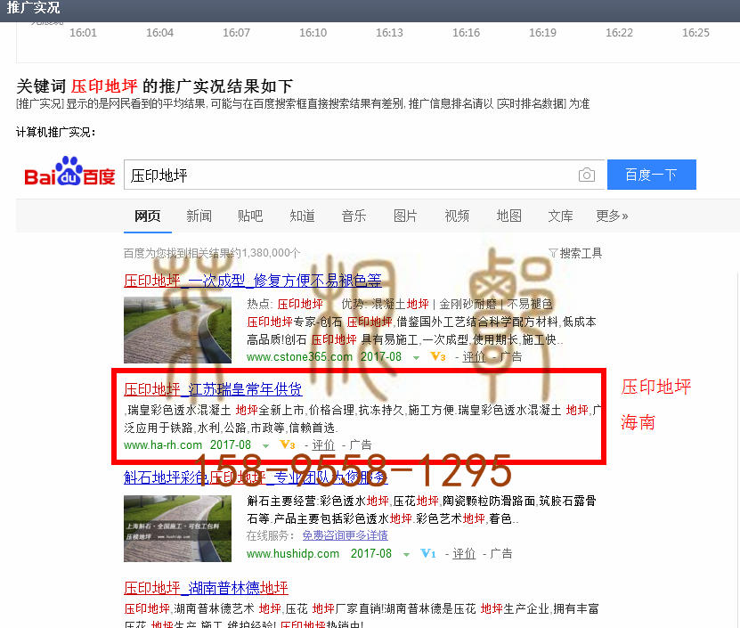Switch to the 图片 tab

coord(405,216)
